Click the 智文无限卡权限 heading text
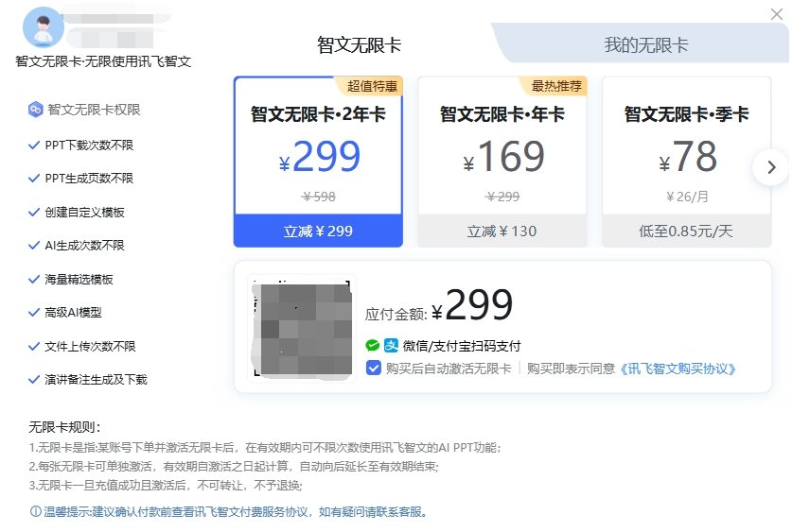This screenshot has width=792, height=532. (x=94, y=110)
